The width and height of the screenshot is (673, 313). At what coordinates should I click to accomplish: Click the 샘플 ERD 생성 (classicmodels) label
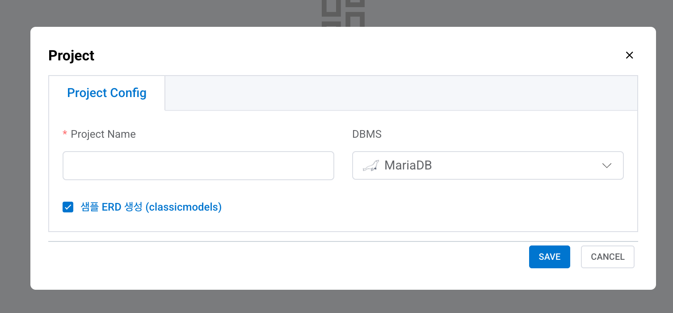pyautogui.click(x=151, y=207)
